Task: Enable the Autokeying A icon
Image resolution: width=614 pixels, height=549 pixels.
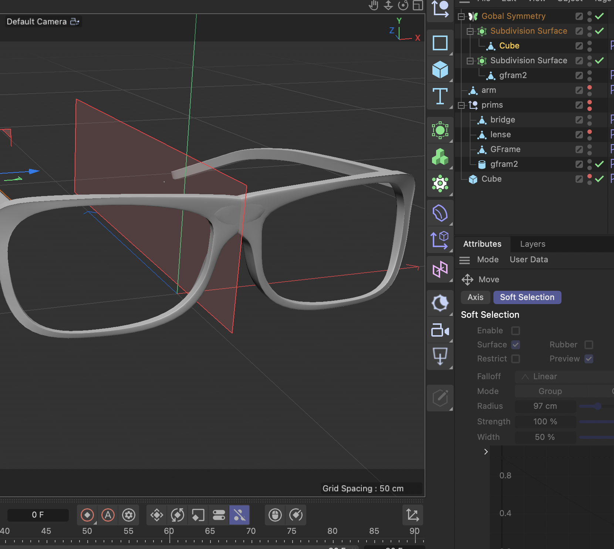Action: pyautogui.click(x=108, y=515)
